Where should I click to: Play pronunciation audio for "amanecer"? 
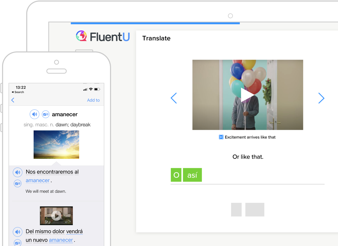[x=34, y=114]
